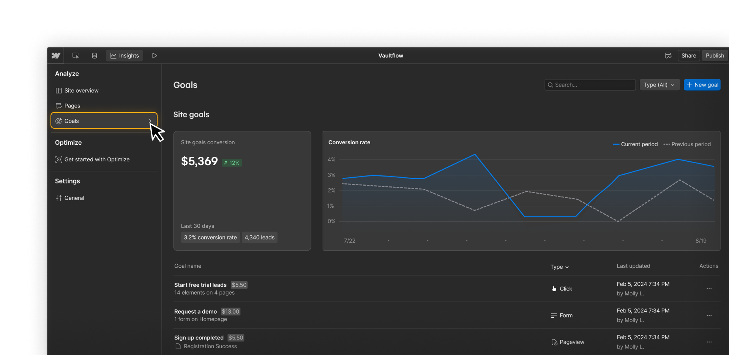Open the Type (All) filter dropdown

tap(660, 85)
